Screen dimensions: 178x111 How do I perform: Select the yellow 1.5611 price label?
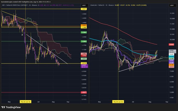[84, 9]
